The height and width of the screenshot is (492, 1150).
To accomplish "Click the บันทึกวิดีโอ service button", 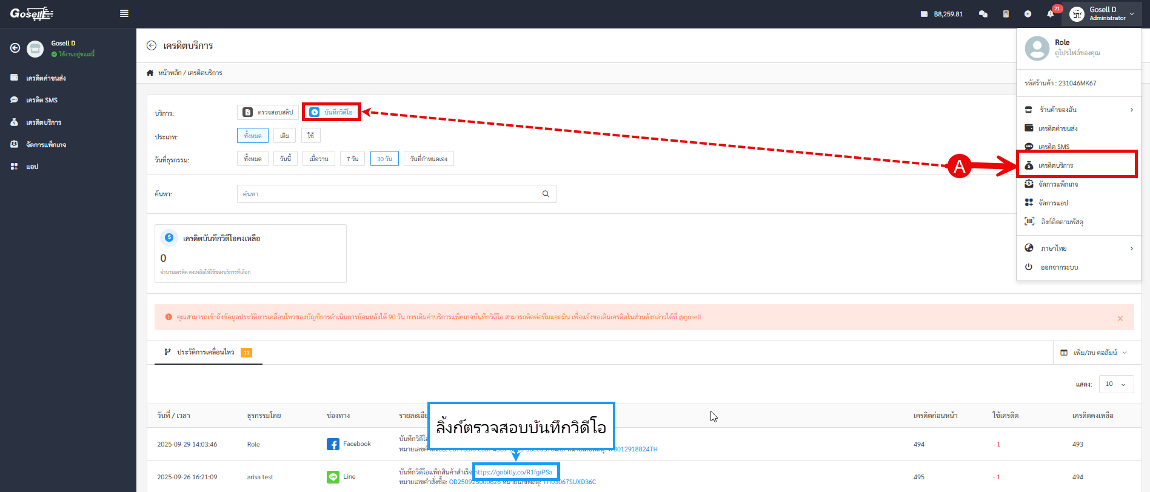I will (x=332, y=112).
